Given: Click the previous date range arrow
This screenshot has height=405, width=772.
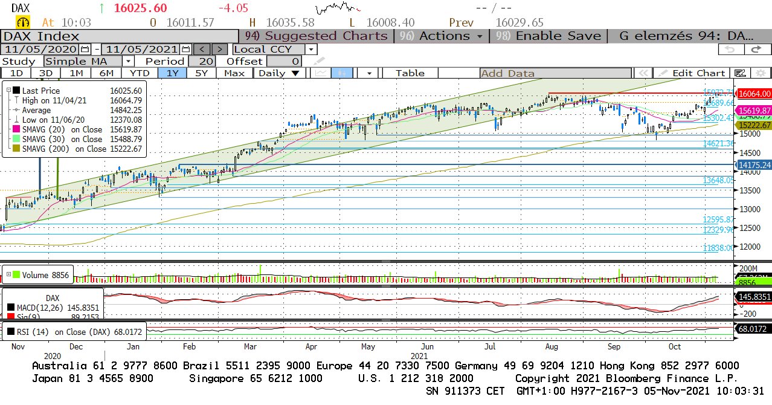Looking at the screenshot, I should (202, 49).
